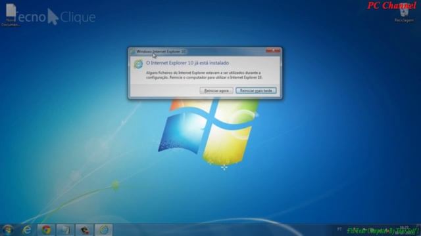Click the PT language indicator in the taskbar
This screenshot has width=421, height=236.
(339, 229)
